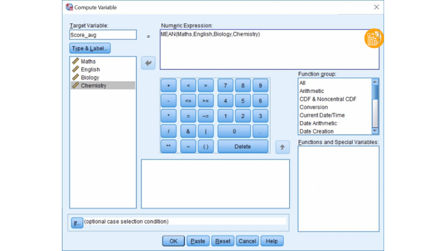Click the orange chart logo icon

pos(374,38)
